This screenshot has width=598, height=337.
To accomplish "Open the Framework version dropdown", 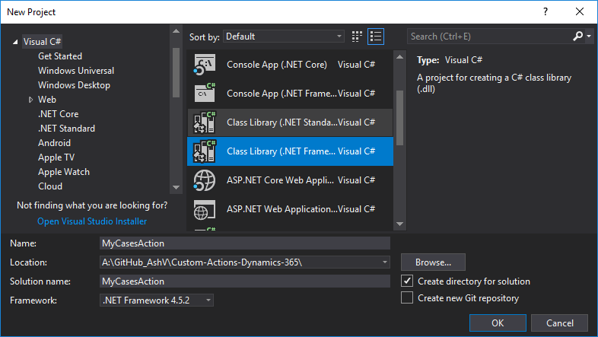I will [208, 300].
